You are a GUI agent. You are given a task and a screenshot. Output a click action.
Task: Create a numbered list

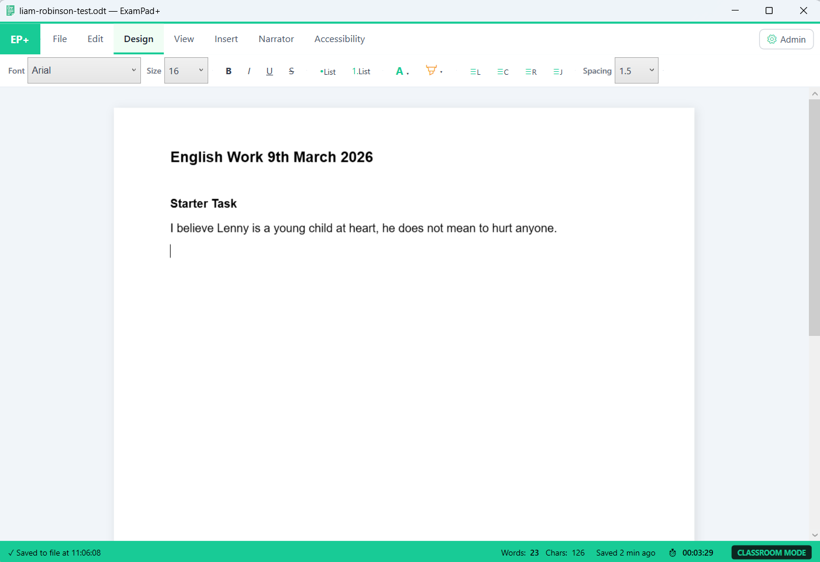(361, 71)
